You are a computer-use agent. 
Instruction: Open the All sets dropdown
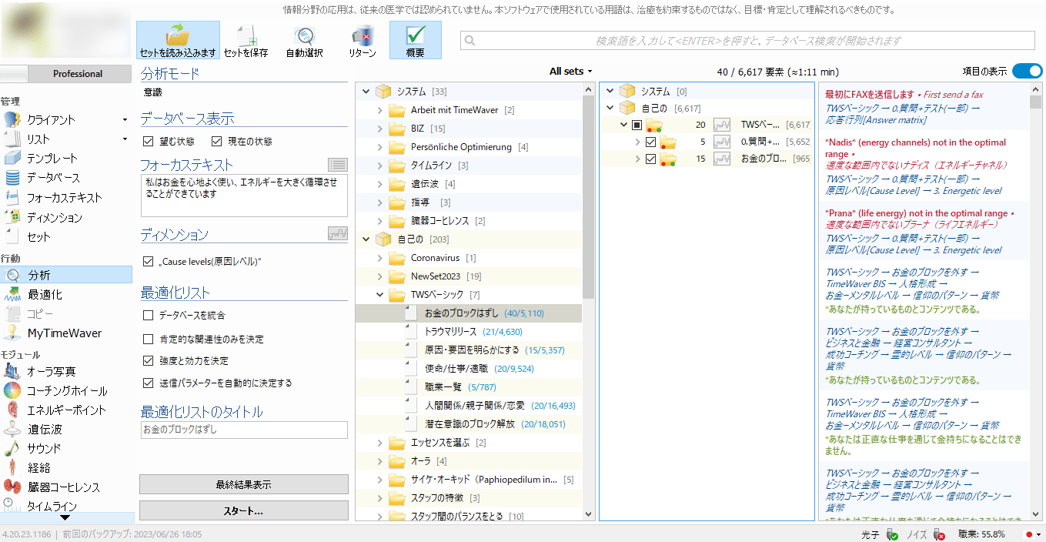point(570,71)
